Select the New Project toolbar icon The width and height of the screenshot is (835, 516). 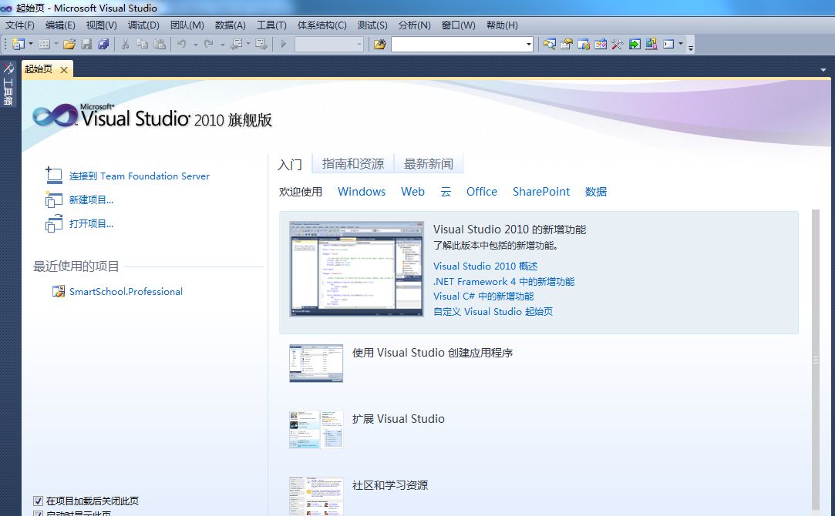click(x=17, y=45)
